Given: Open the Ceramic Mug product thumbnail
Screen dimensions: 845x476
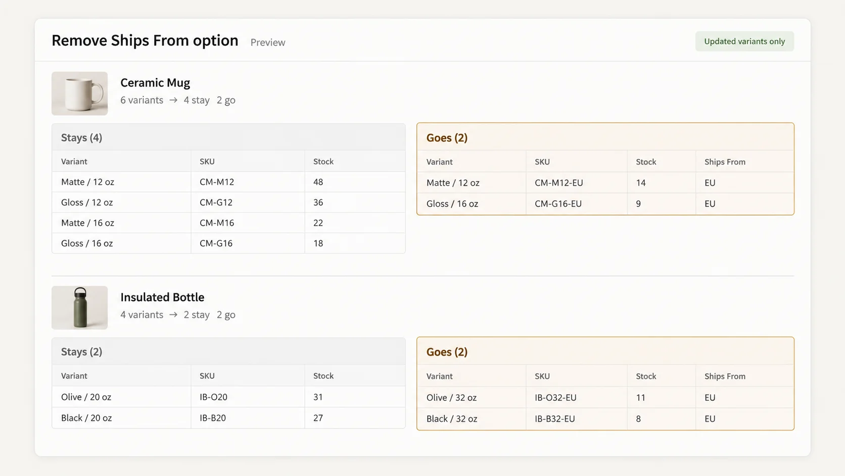Looking at the screenshot, I should [79, 94].
